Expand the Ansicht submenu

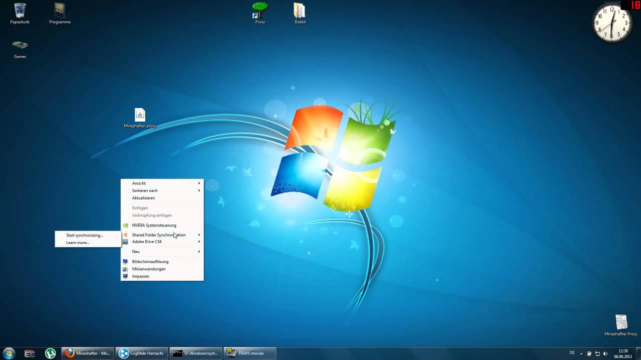[x=162, y=183]
